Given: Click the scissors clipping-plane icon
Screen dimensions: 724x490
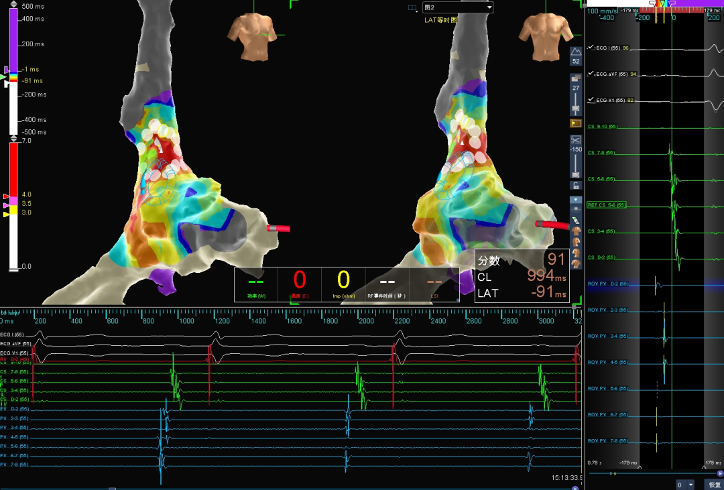Looking at the screenshot, I should [x=576, y=140].
